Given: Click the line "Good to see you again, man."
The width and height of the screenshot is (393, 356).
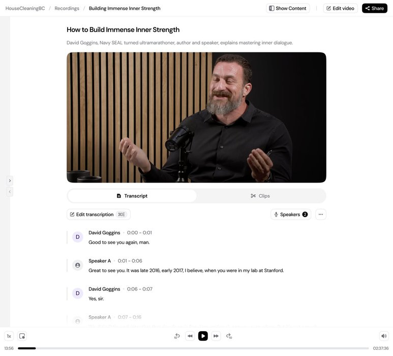Looking at the screenshot, I should coord(119,242).
